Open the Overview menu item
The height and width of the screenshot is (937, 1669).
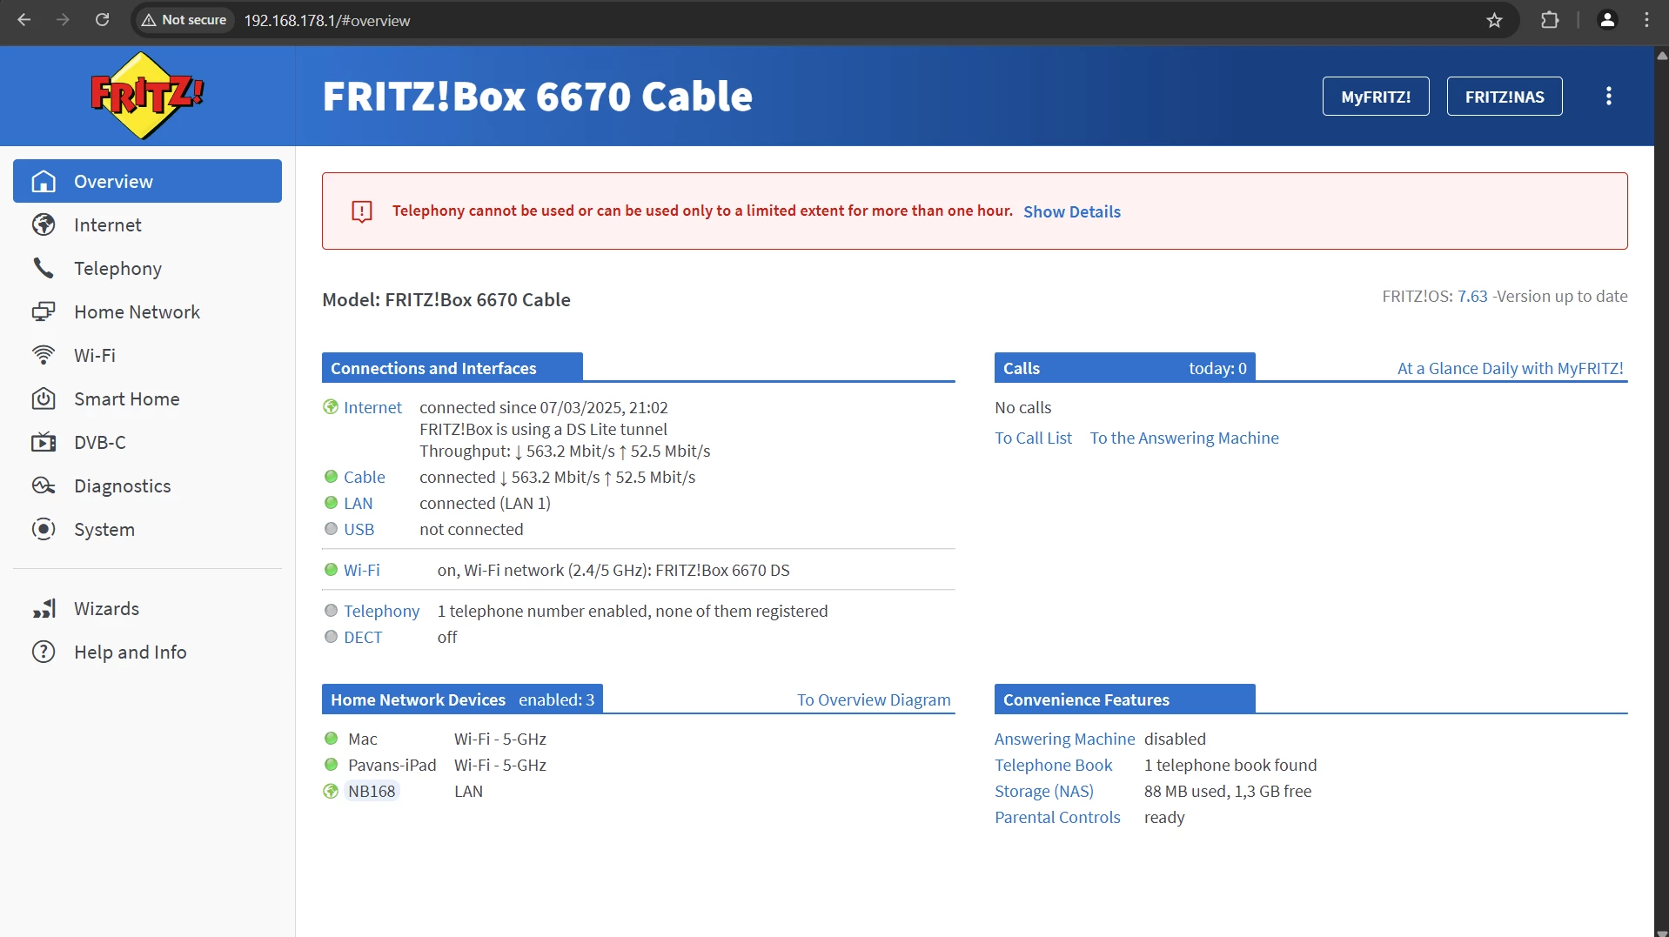(x=147, y=181)
